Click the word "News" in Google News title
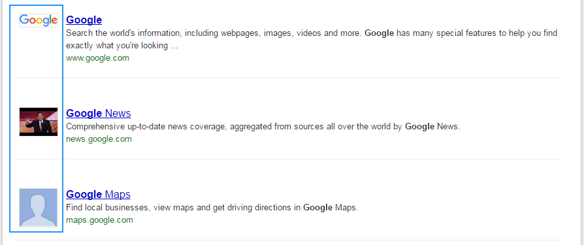Viewport: 584px width, 245px height. (118, 113)
